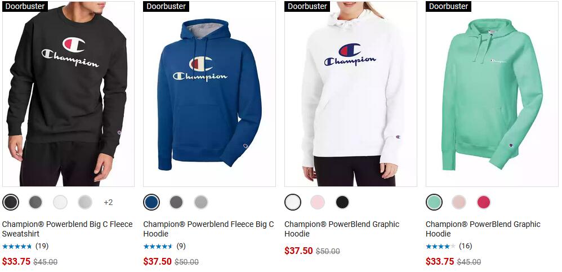Choose hot pink swatch for green hoodie

point(484,202)
